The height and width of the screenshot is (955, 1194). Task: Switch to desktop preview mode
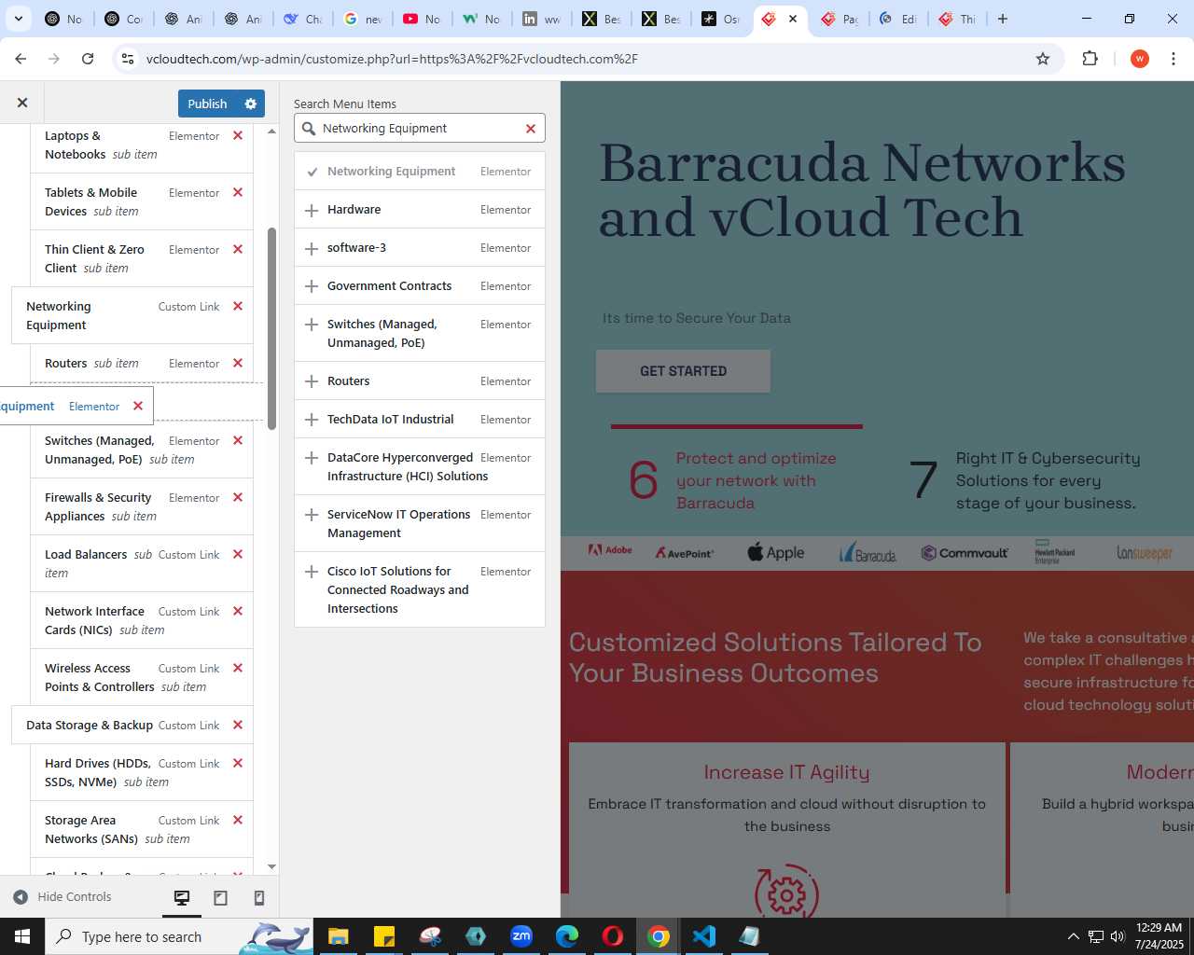click(x=182, y=897)
